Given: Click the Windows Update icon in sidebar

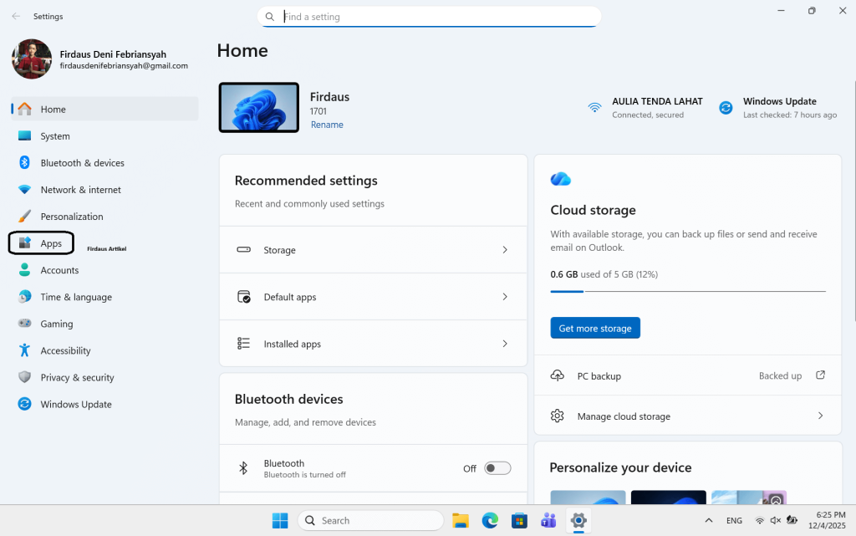Looking at the screenshot, I should (24, 404).
